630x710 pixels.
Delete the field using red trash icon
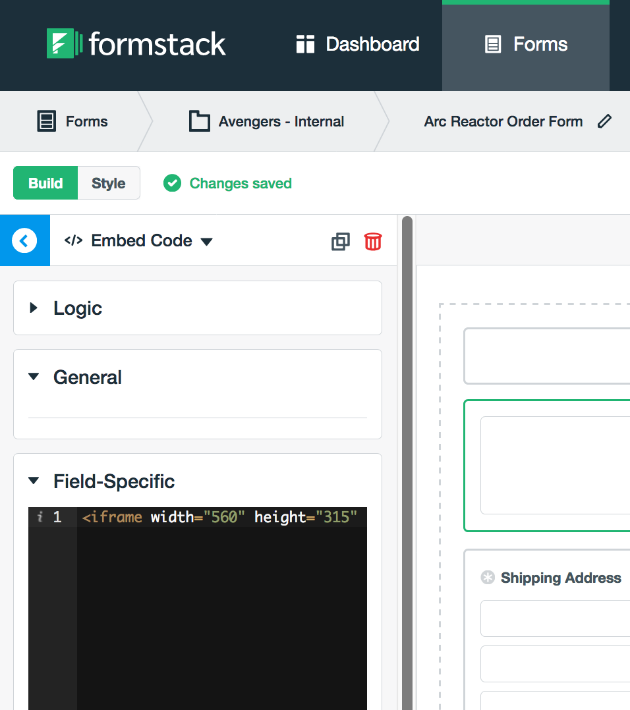373,242
